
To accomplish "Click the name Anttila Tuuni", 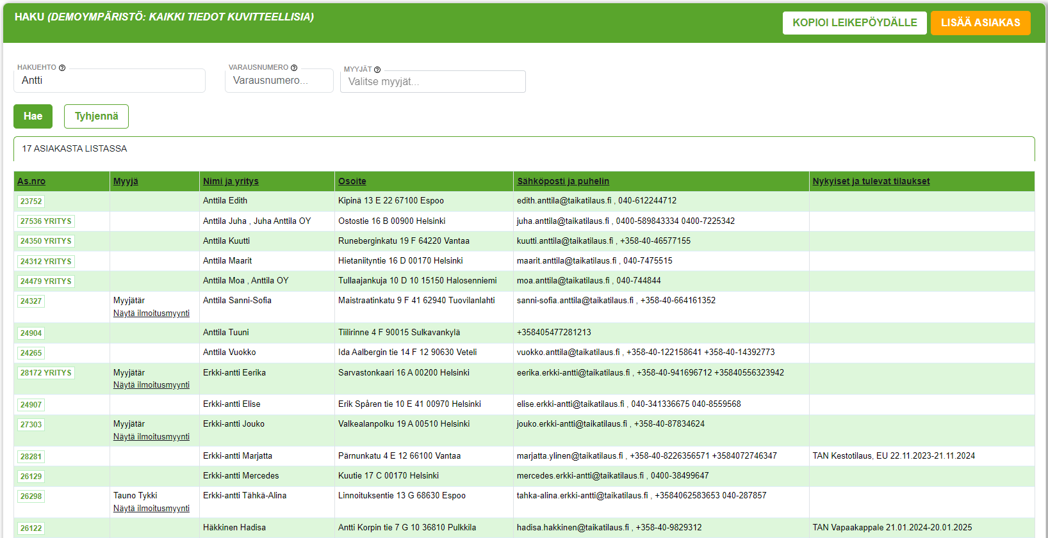I will 225,333.
